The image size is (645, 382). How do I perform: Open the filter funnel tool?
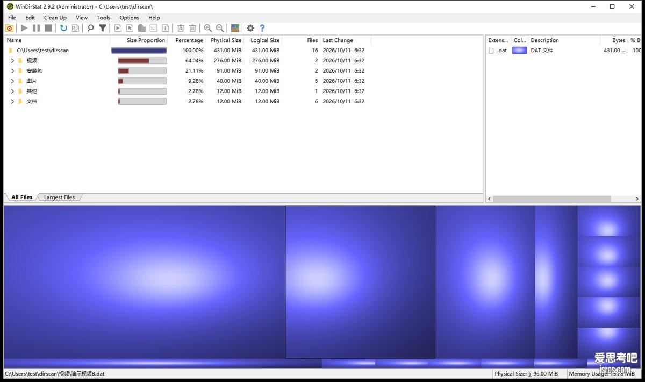point(103,28)
